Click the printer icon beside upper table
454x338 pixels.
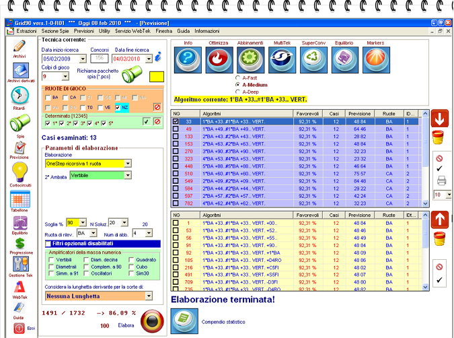point(441,180)
